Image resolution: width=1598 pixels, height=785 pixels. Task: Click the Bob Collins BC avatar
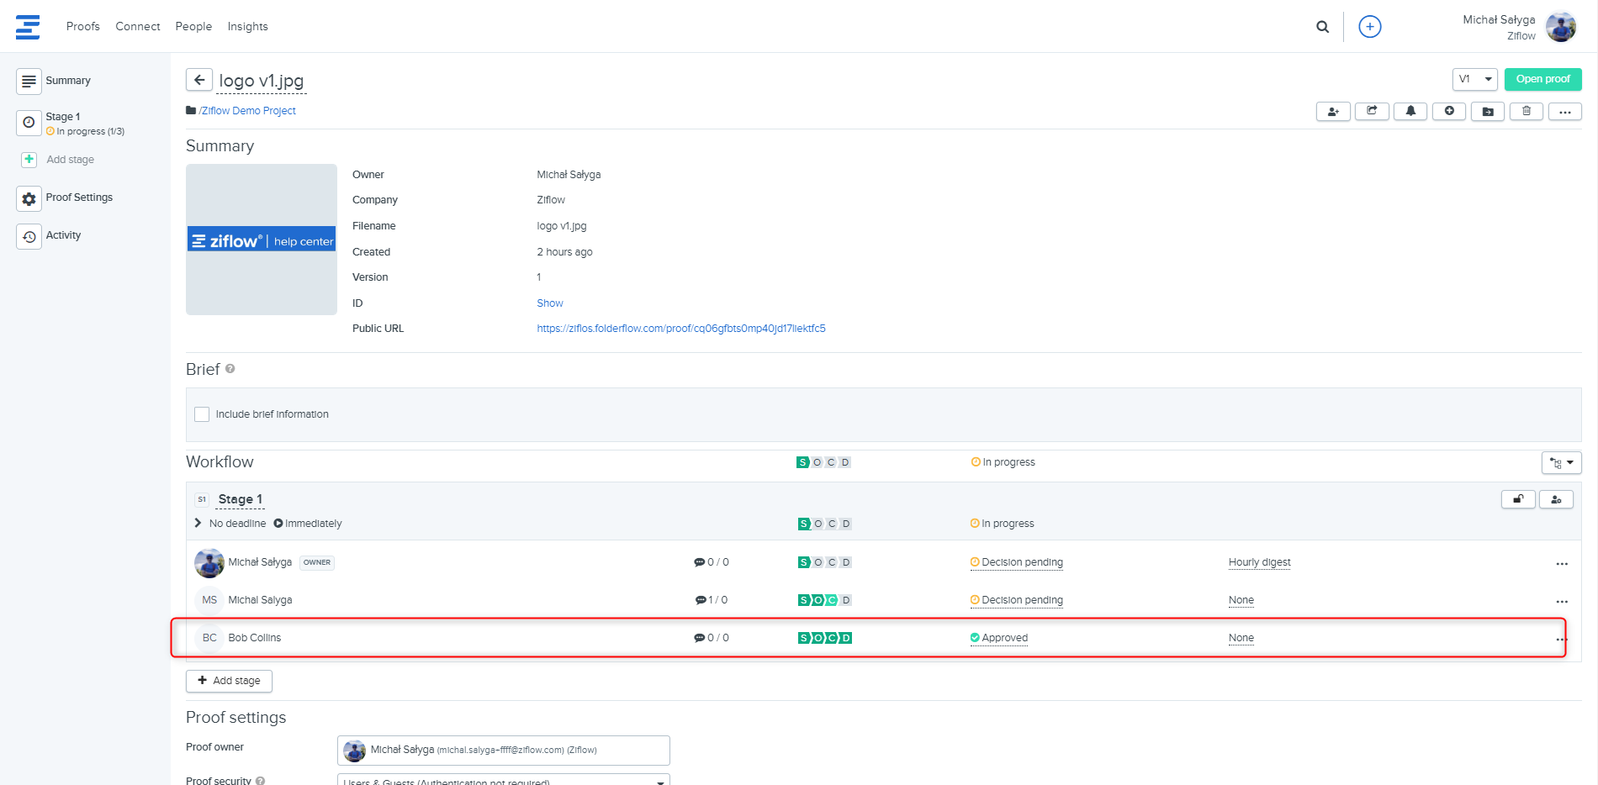[209, 638]
